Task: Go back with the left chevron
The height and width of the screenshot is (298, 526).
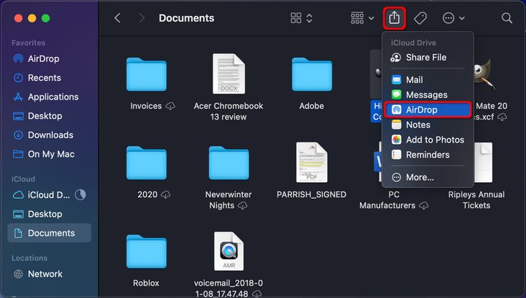Action: 118,18
